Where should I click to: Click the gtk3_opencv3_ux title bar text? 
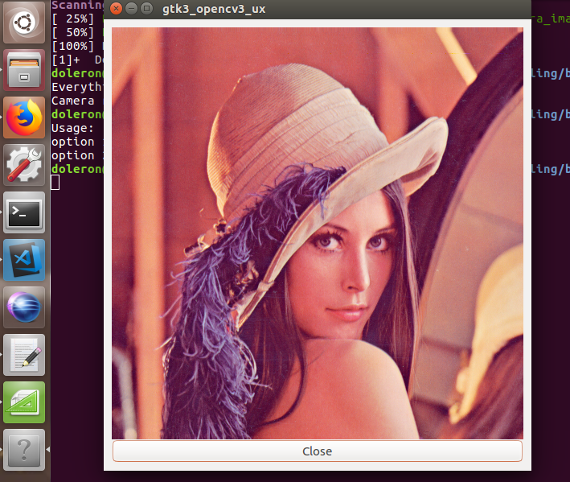(214, 9)
